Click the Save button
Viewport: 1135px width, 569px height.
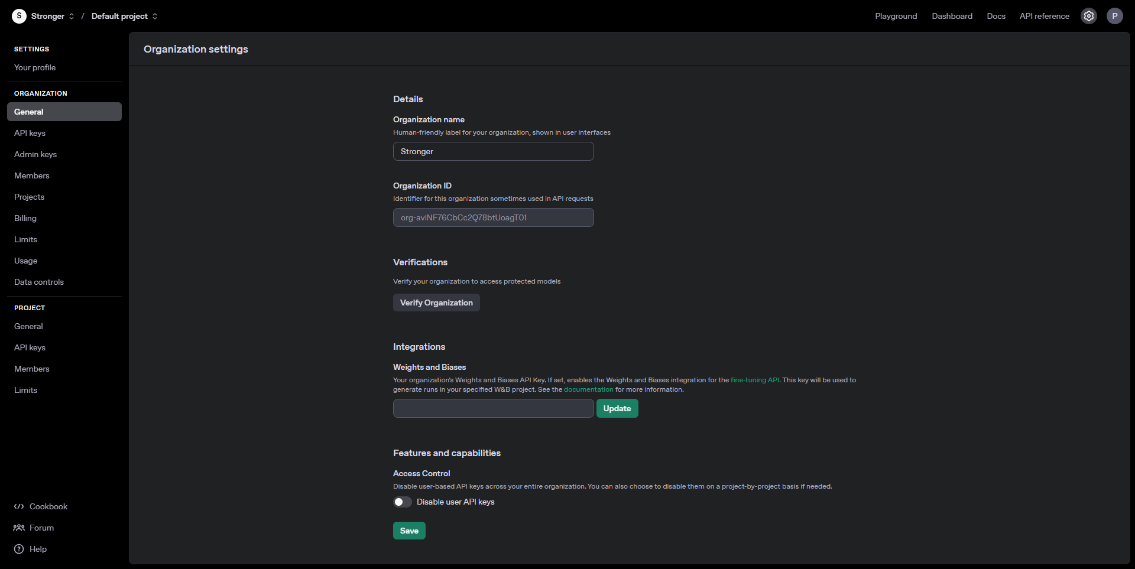pos(409,531)
